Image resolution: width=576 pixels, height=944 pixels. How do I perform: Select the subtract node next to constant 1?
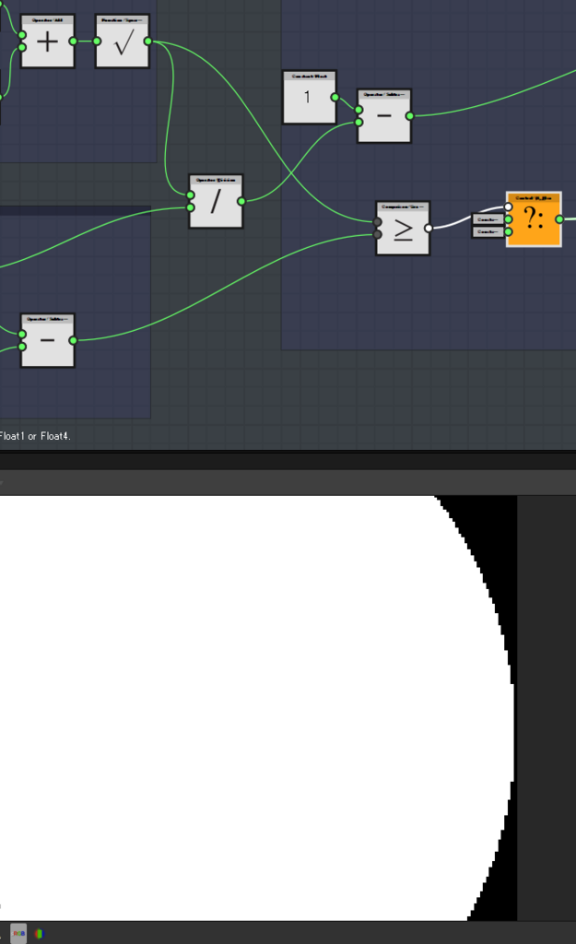[x=384, y=116]
